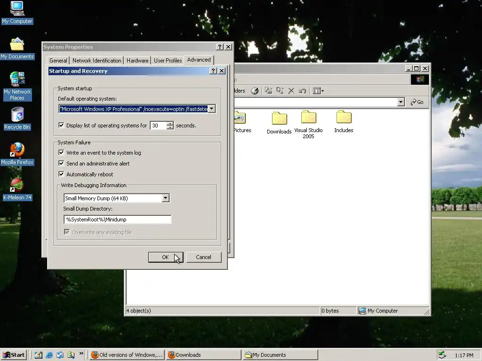482x361 pixels.
Task: Expand the quick launch overflow chevron
Action: pyautogui.click(x=81, y=353)
